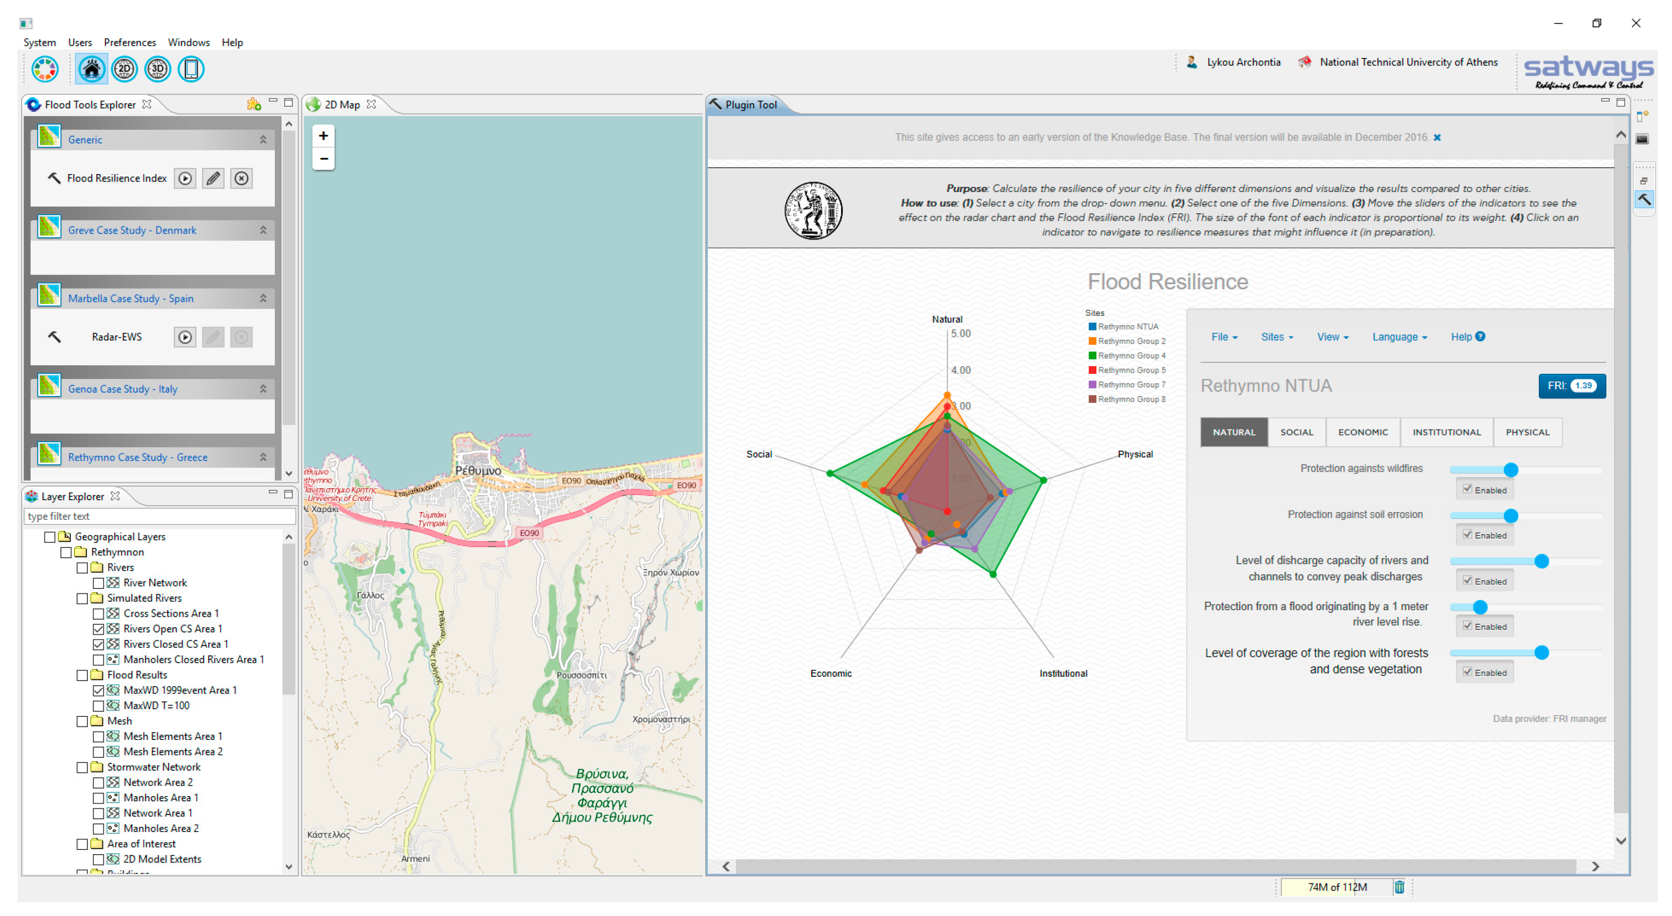
Task: Switch to 2D map view icon
Action: tap(124, 69)
